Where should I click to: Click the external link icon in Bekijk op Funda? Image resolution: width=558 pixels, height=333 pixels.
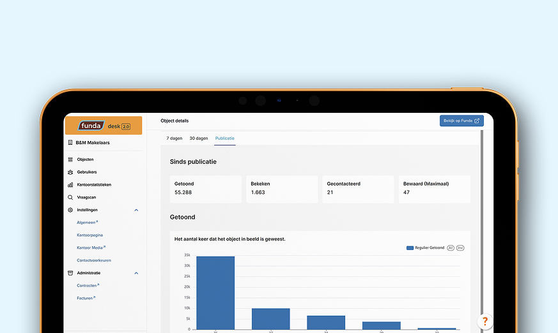click(x=477, y=121)
